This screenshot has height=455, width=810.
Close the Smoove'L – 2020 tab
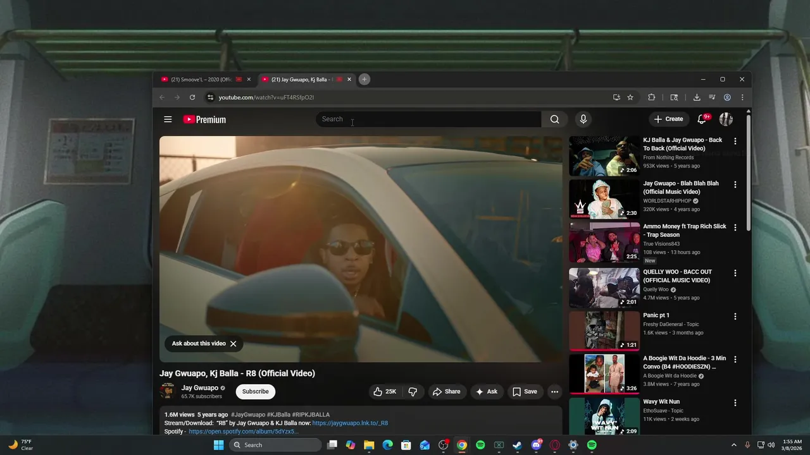(249, 80)
